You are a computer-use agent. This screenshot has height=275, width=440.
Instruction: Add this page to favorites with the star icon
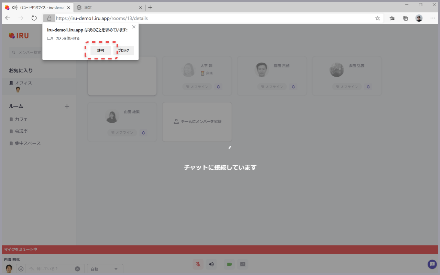click(377, 18)
